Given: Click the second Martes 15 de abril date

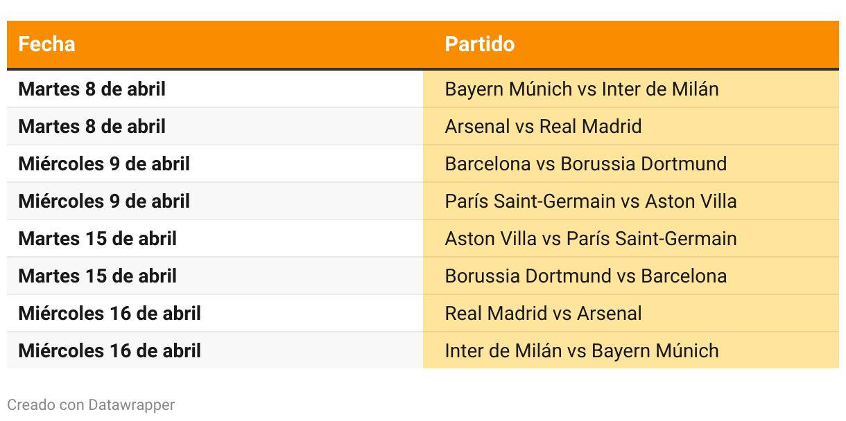Looking at the screenshot, I should pos(98,276).
